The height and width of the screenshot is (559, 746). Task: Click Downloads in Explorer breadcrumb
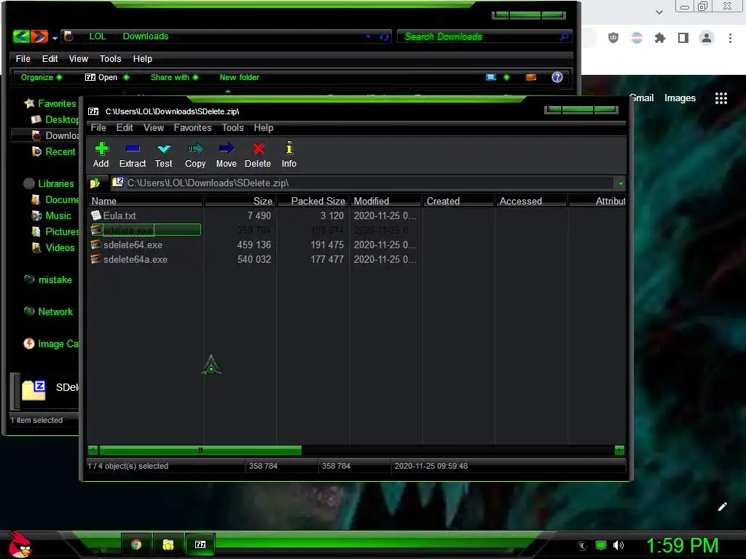[x=146, y=36]
